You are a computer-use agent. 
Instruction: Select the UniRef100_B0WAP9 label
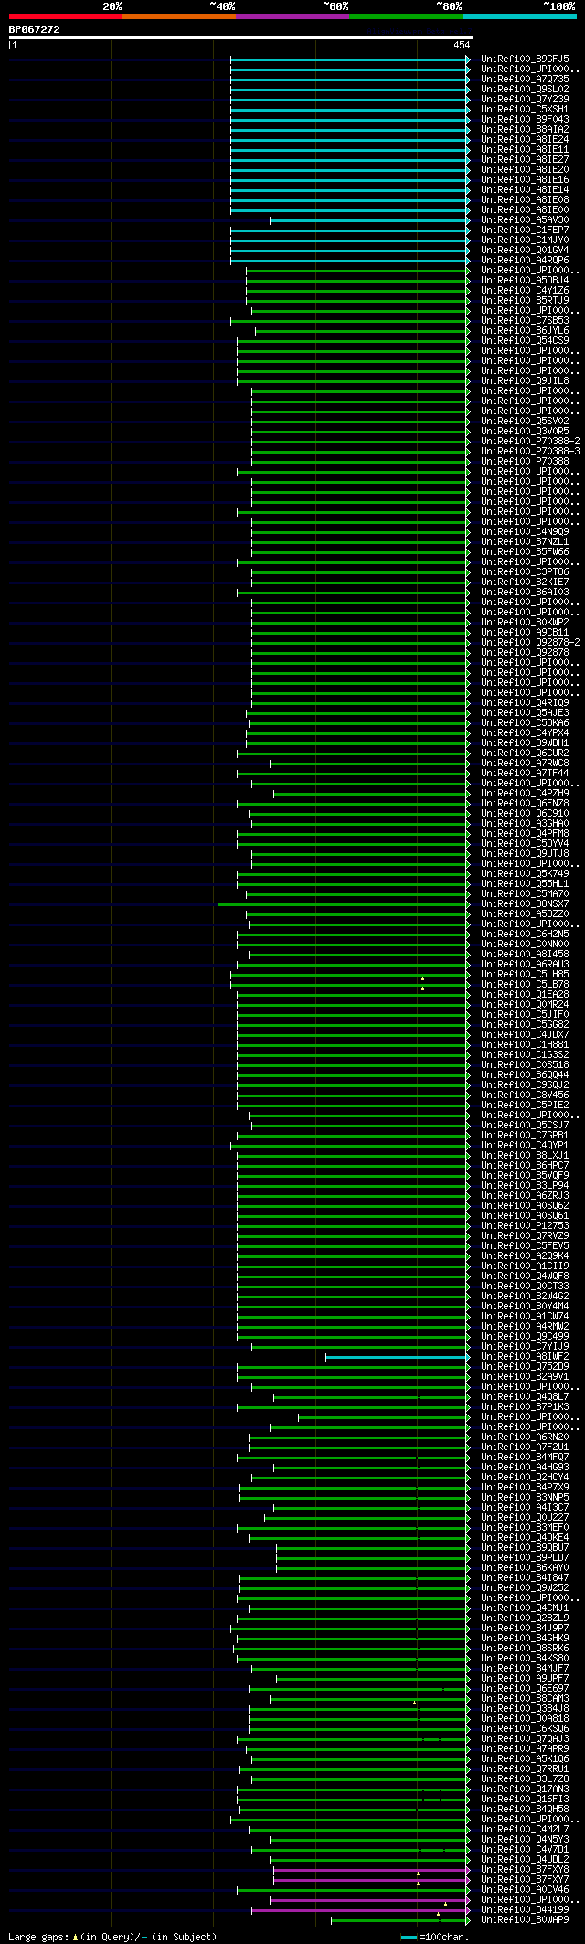point(526,1919)
